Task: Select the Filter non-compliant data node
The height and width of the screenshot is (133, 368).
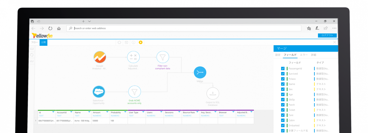Action: point(162,57)
